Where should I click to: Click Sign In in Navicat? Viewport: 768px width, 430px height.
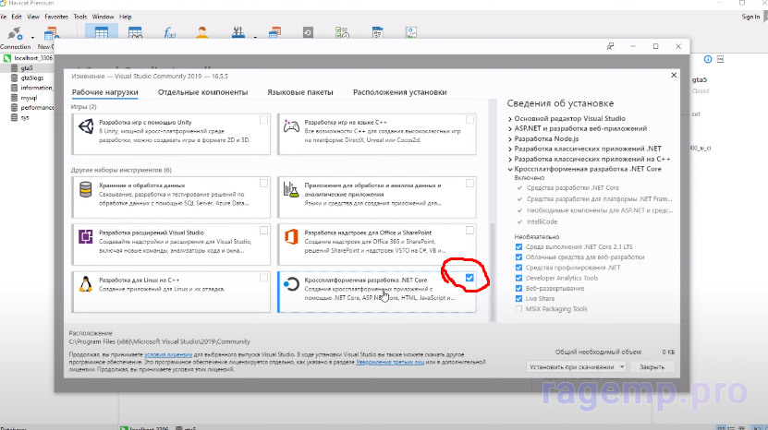(750, 17)
